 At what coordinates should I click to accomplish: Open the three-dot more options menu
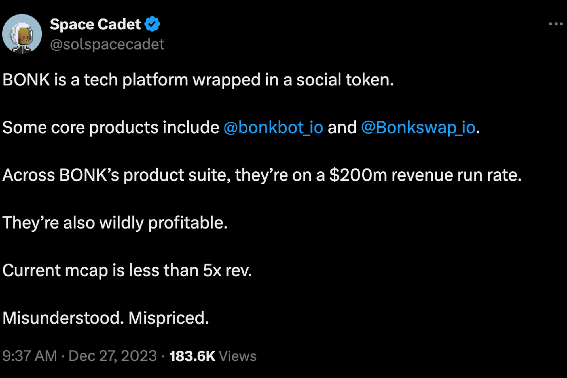[x=556, y=24]
